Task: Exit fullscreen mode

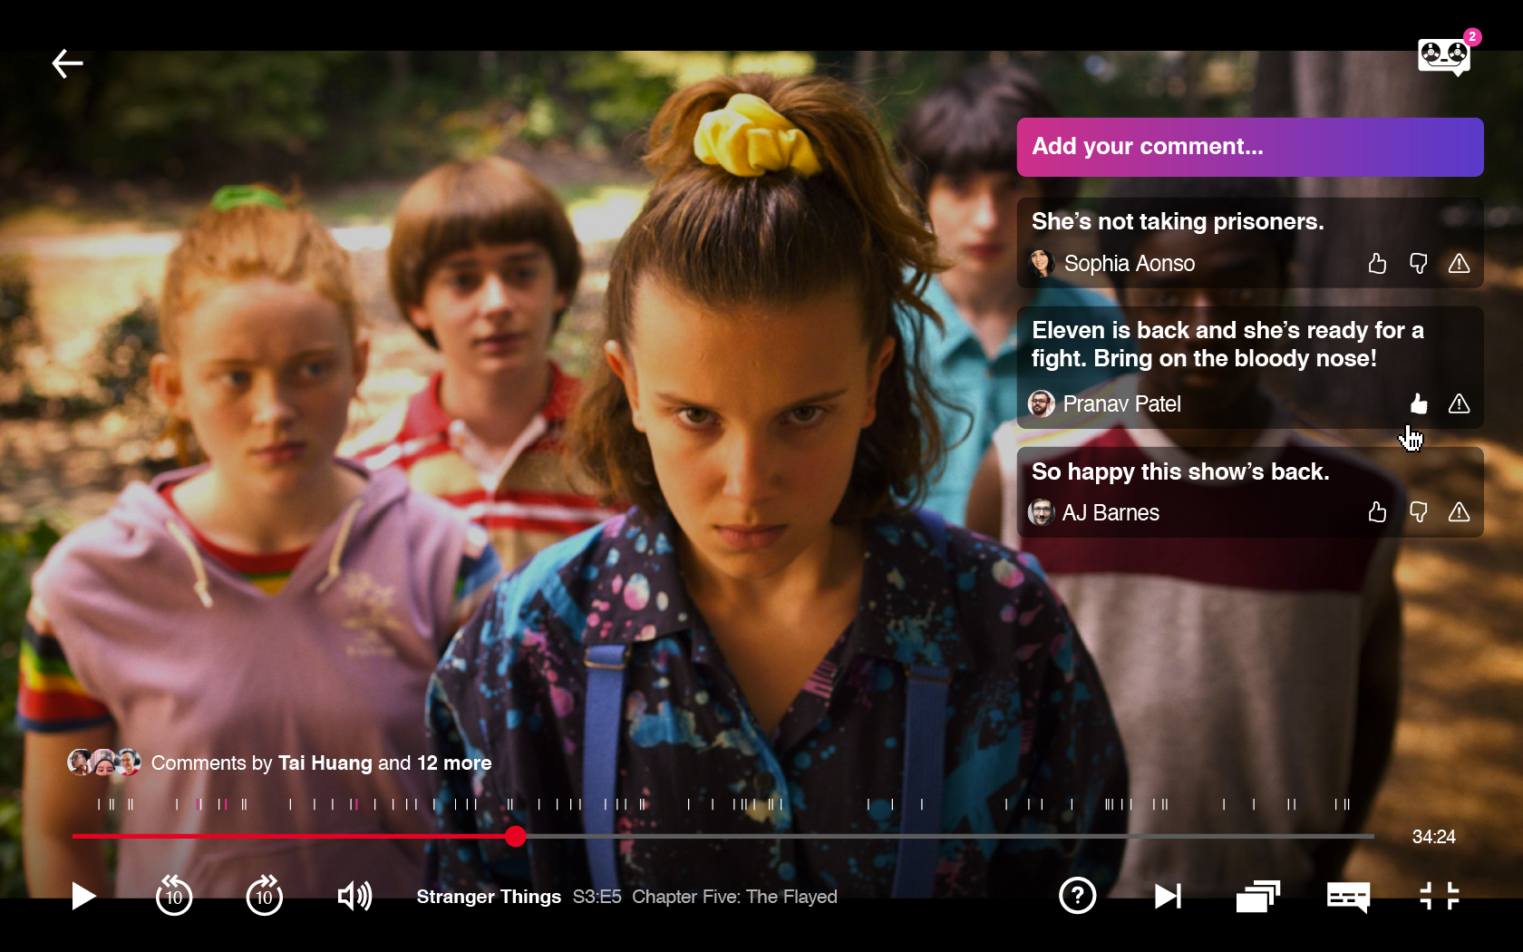Action: [1440, 896]
